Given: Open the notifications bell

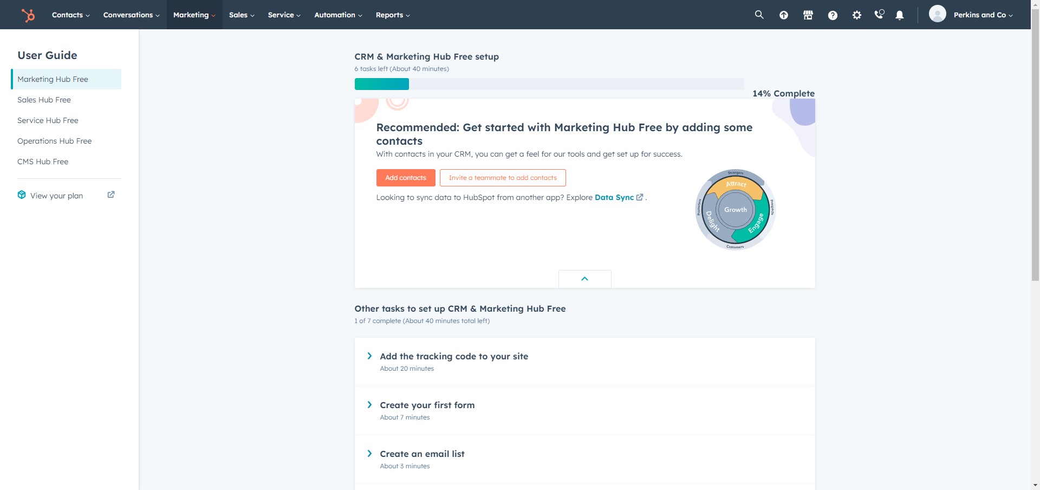Looking at the screenshot, I should tap(899, 15).
